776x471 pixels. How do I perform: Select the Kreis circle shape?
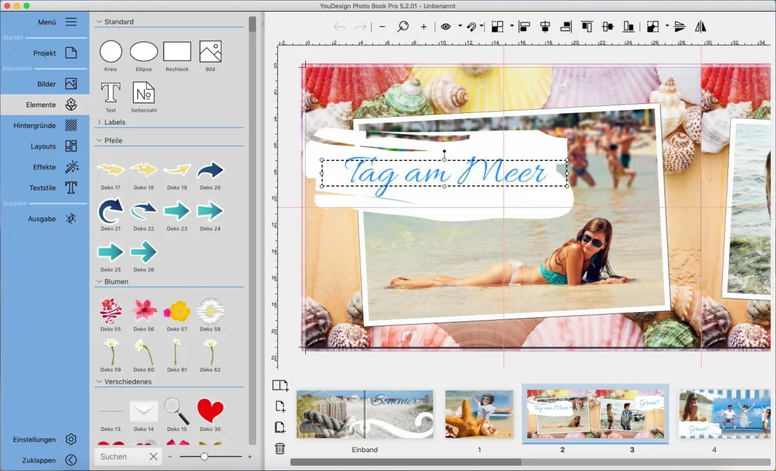[x=111, y=52]
